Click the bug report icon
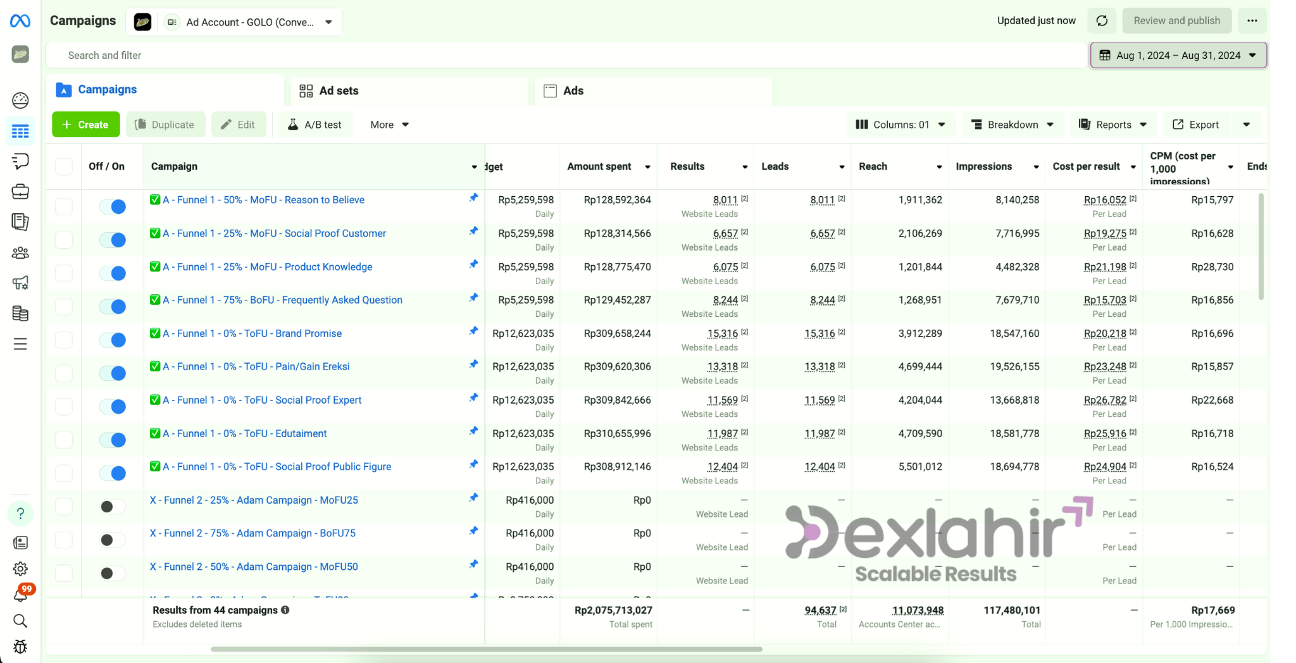 tap(20, 647)
